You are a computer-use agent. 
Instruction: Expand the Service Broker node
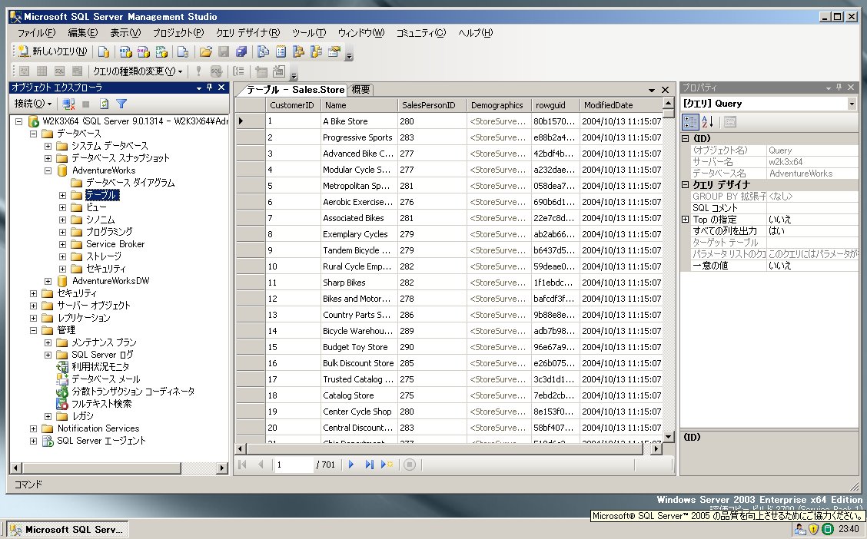[62, 244]
